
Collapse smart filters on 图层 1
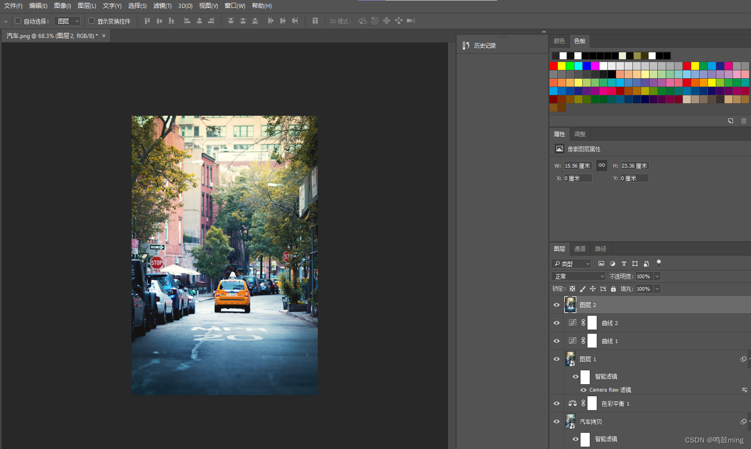tap(750, 359)
